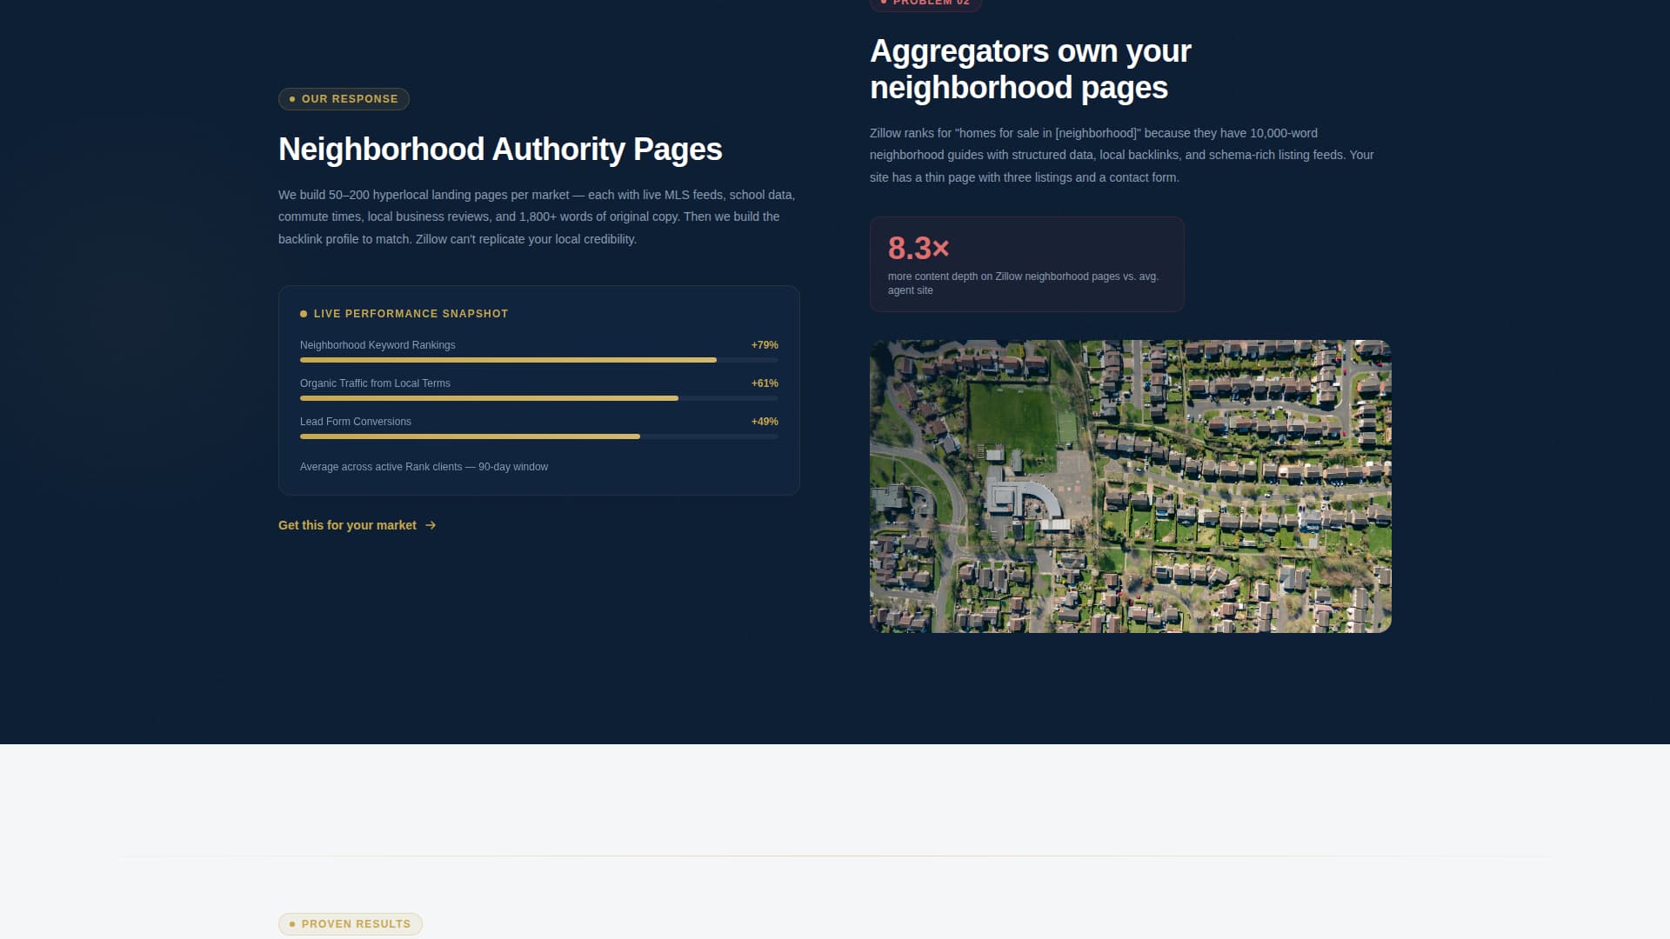Click the +79% performance value
The image size is (1670, 939).
click(x=764, y=345)
